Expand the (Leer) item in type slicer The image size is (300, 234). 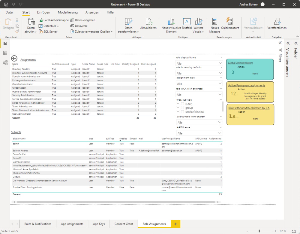(x=178, y=104)
